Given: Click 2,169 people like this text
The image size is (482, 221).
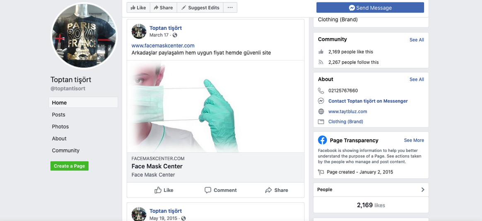Looking at the screenshot, I should coord(351,52).
